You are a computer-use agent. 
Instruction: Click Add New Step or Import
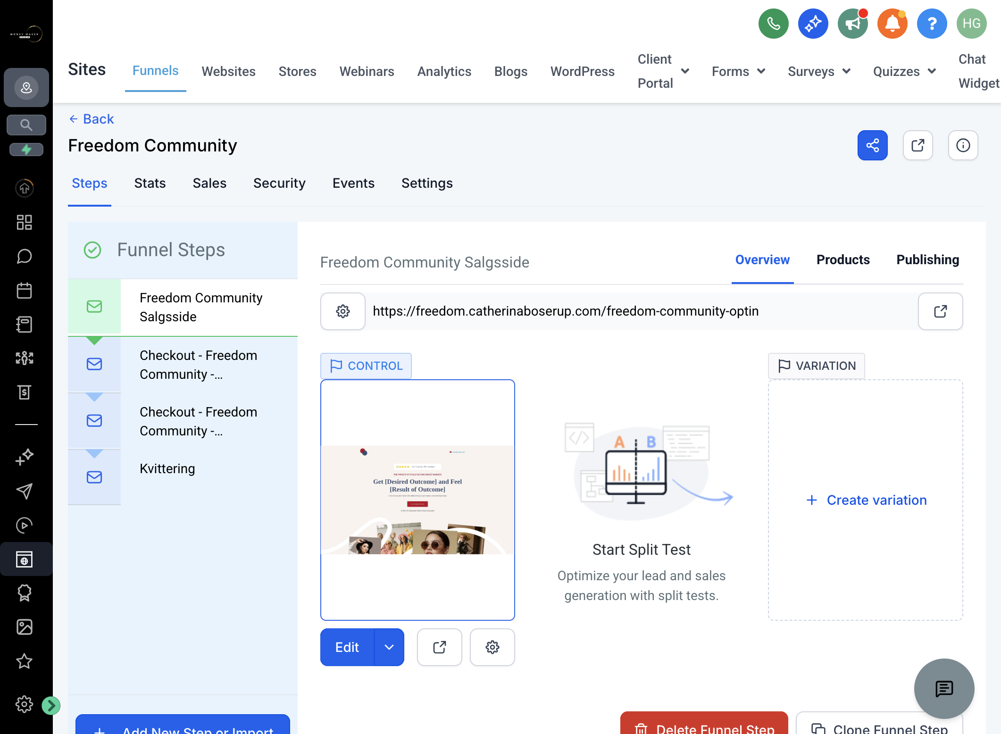pos(183,725)
